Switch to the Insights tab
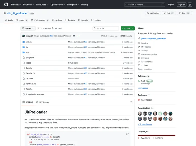Image resolution: width=196 pixels, height=146 pixels. pos(96,20)
